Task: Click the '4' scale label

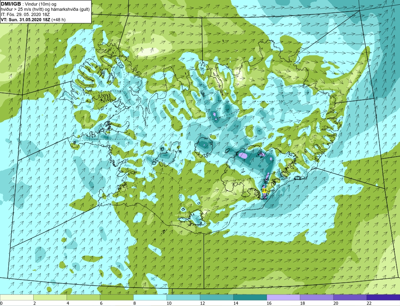Action: click(68, 303)
